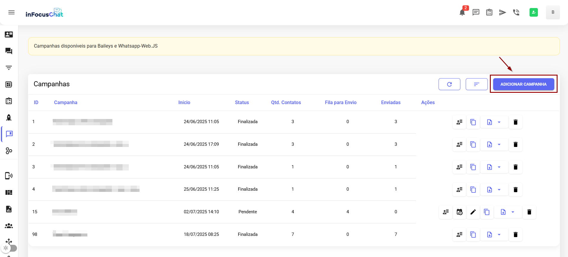The width and height of the screenshot is (568, 257).
Task: Edit the pending campaign 15 with pencil
Action: point(473,212)
